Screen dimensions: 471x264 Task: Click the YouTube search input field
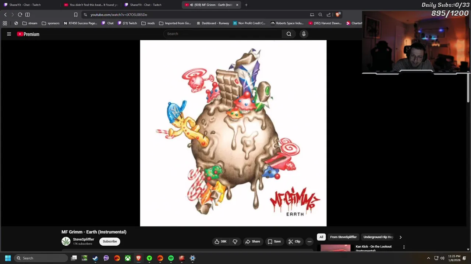point(223,34)
